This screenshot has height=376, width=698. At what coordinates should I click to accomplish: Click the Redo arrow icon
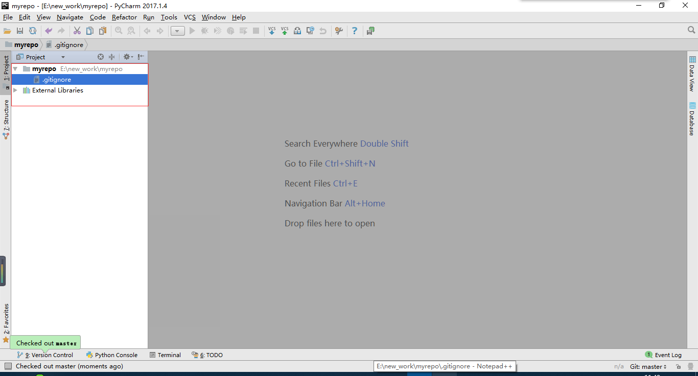pos(61,31)
